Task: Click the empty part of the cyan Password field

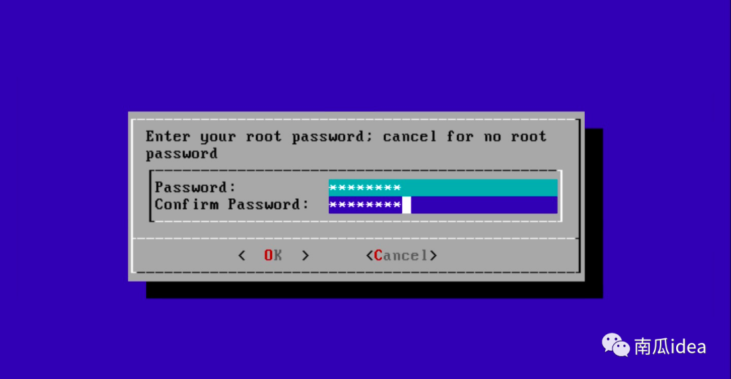Action: click(x=479, y=187)
